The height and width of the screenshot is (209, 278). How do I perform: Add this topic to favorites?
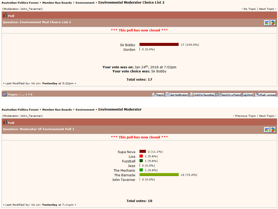pos(202,95)
